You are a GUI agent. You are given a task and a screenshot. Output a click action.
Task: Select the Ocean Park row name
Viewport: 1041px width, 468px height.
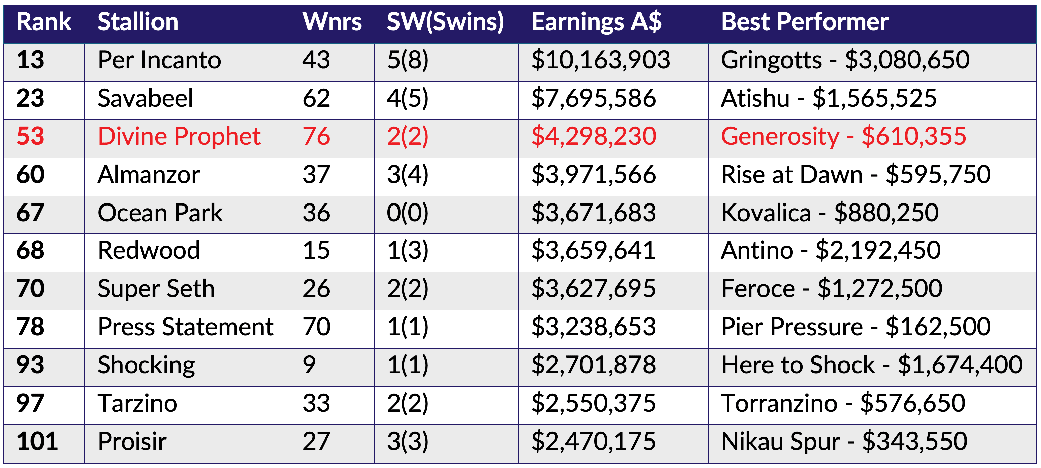tap(160, 213)
